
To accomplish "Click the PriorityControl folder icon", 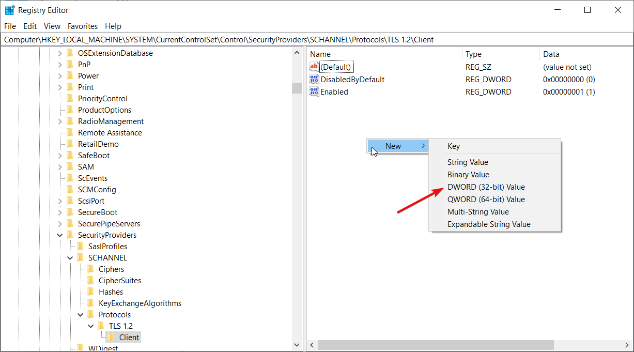I will click(70, 98).
